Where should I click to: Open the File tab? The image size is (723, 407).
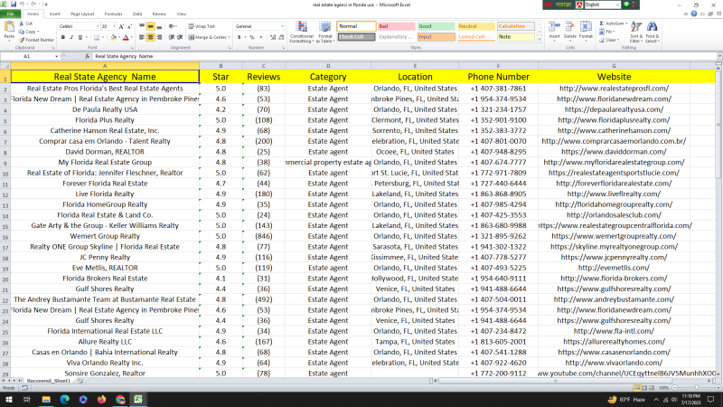[10, 14]
